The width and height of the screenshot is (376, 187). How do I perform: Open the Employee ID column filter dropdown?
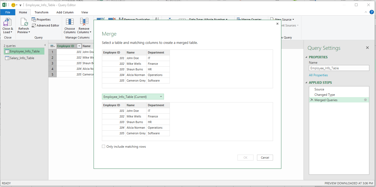click(x=79, y=46)
